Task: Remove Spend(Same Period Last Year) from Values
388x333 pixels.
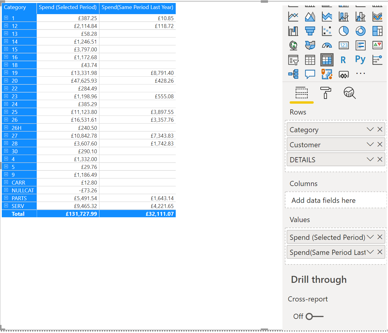Action: point(380,252)
